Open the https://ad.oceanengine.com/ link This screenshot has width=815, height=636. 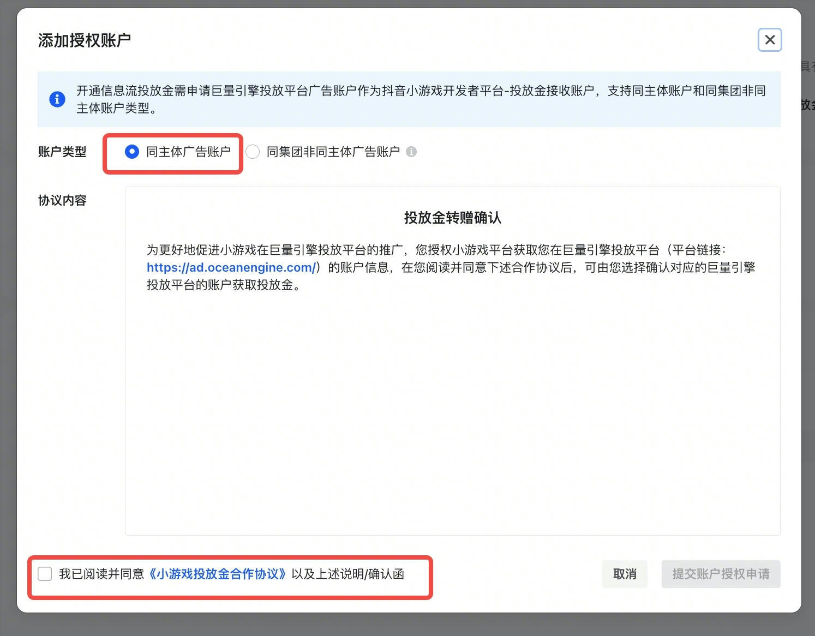click(231, 267)
